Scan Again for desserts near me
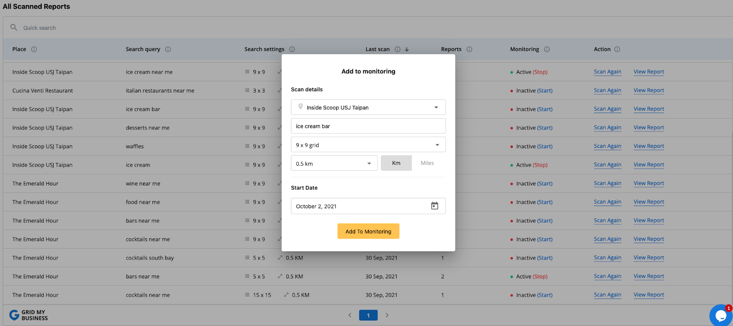Screen dimensions: 733x326 (x=607, y=128)
